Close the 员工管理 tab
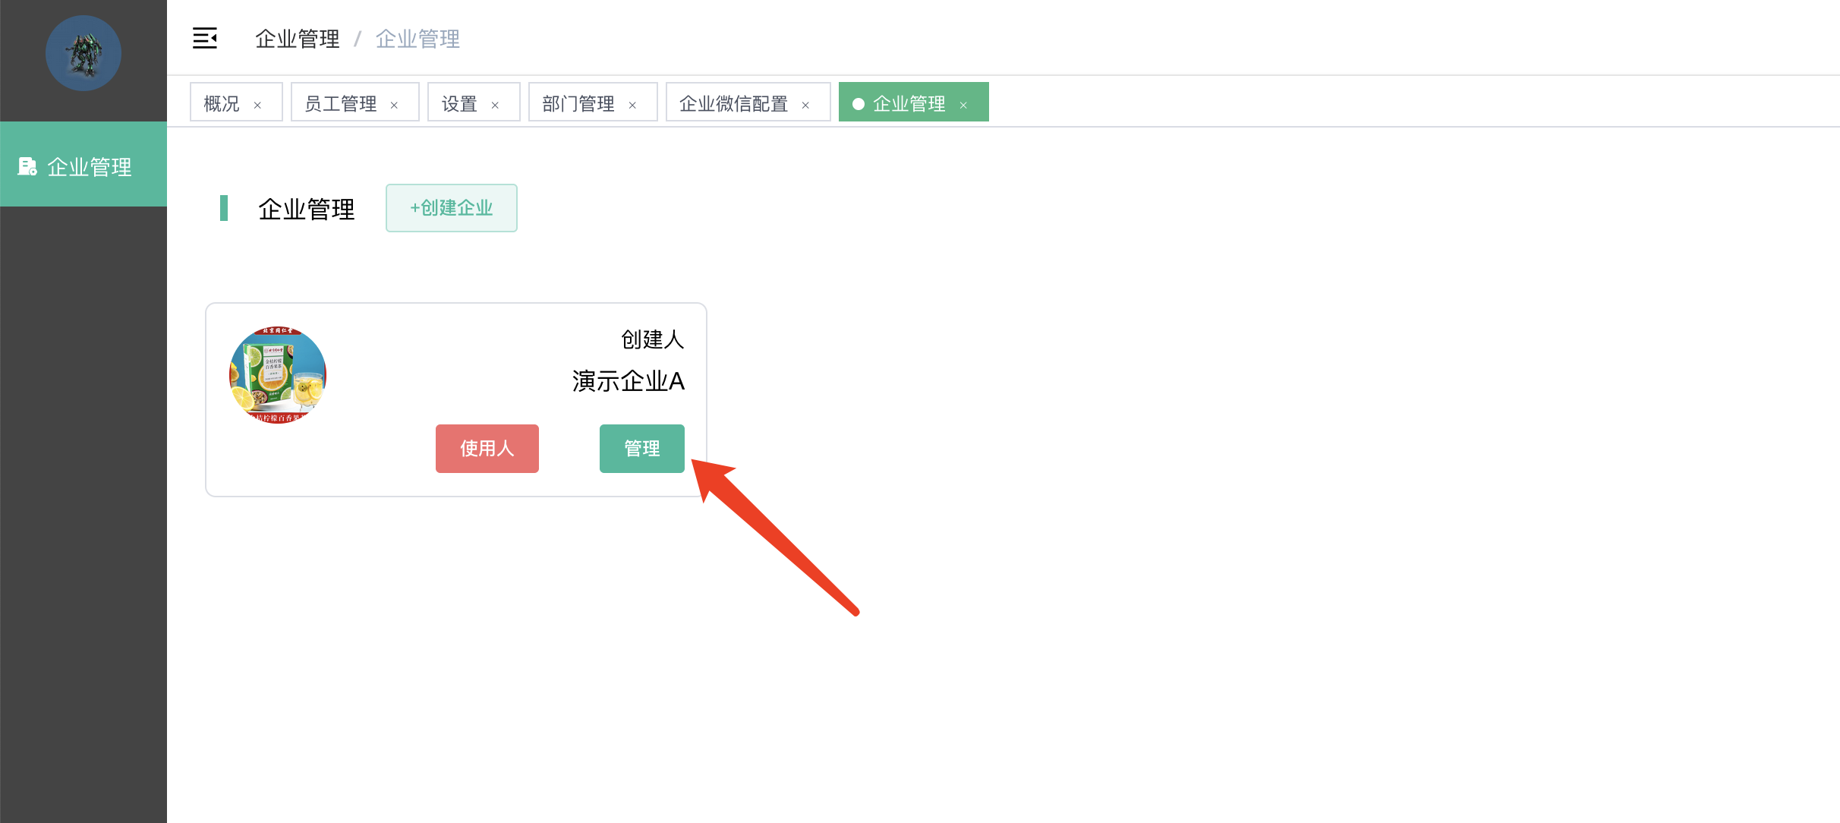 click(x=394, y=105)
